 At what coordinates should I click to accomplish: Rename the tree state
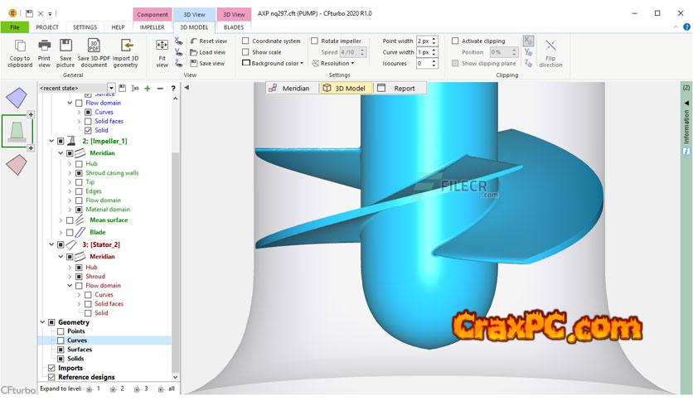click(135, 88)
